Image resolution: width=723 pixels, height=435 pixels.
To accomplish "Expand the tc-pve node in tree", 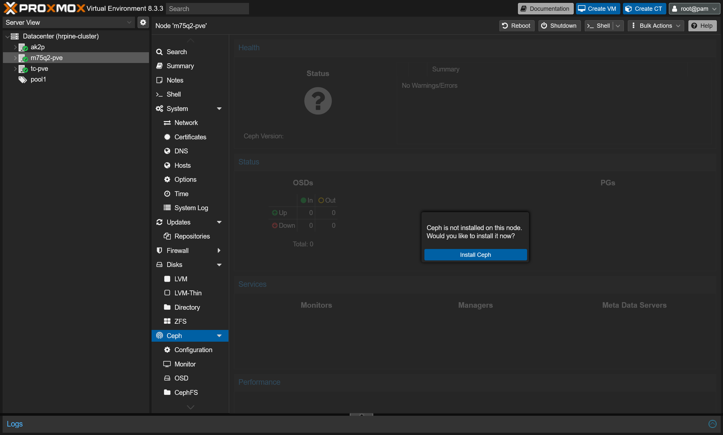I will [x=15, y=69].
